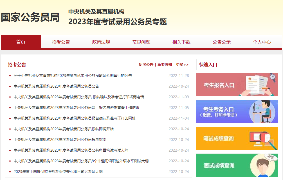Open the 公共科目笔试考试大纲 link
283x180 pixels.
pos(71,150)
